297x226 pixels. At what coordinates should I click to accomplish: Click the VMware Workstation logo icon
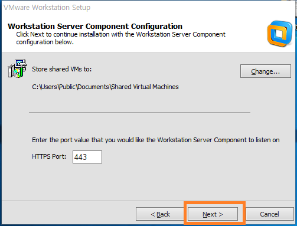point(280,34)
